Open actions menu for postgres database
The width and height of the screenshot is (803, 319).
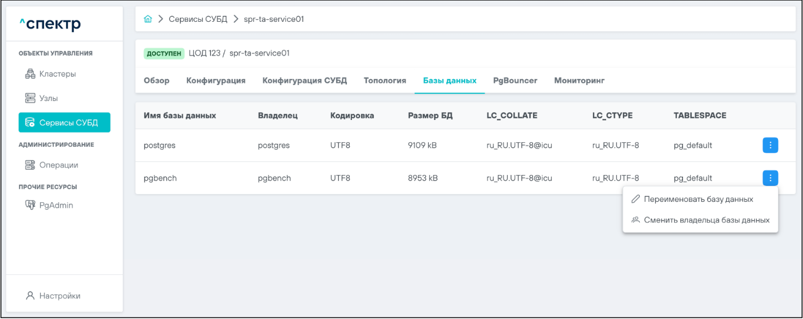(x=770, y=145)
